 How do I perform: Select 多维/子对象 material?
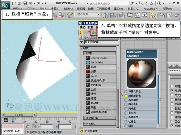click(x=101, y=80)
